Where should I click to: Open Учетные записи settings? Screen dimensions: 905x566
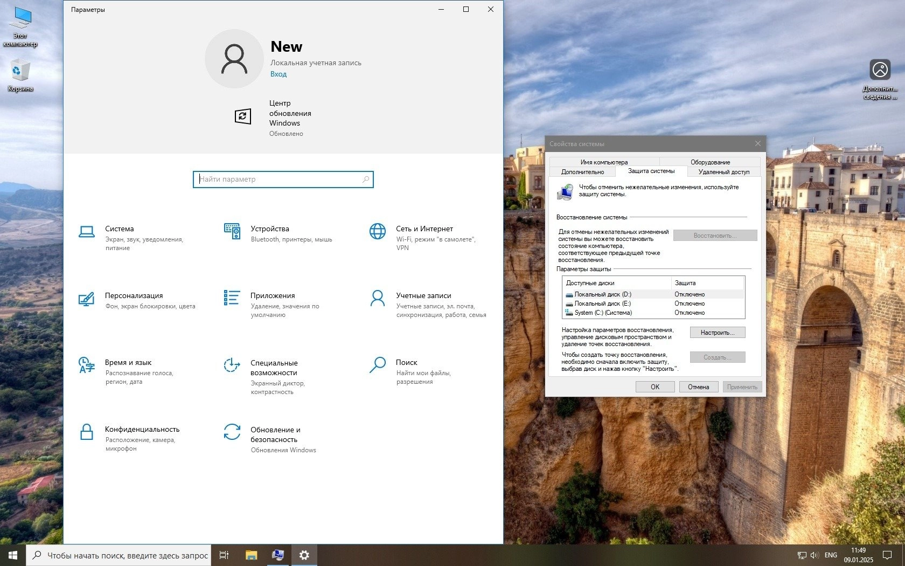[x=423, y=296]
